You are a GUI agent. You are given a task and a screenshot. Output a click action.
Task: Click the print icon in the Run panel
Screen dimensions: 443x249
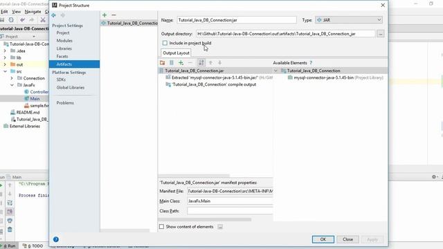pos(10,221)
